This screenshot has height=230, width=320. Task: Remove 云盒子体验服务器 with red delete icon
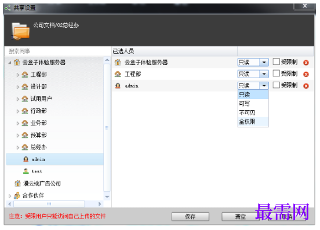click(x=306, y=63)
